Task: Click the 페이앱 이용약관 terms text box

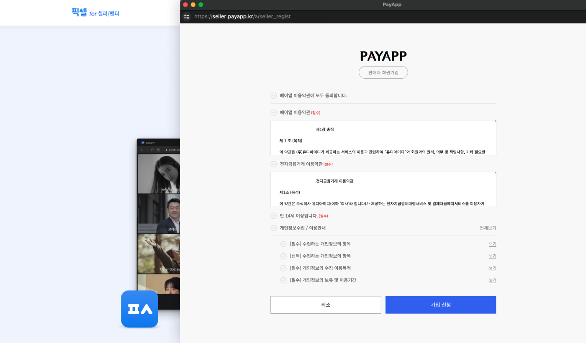Action: [x=383, y=138]
